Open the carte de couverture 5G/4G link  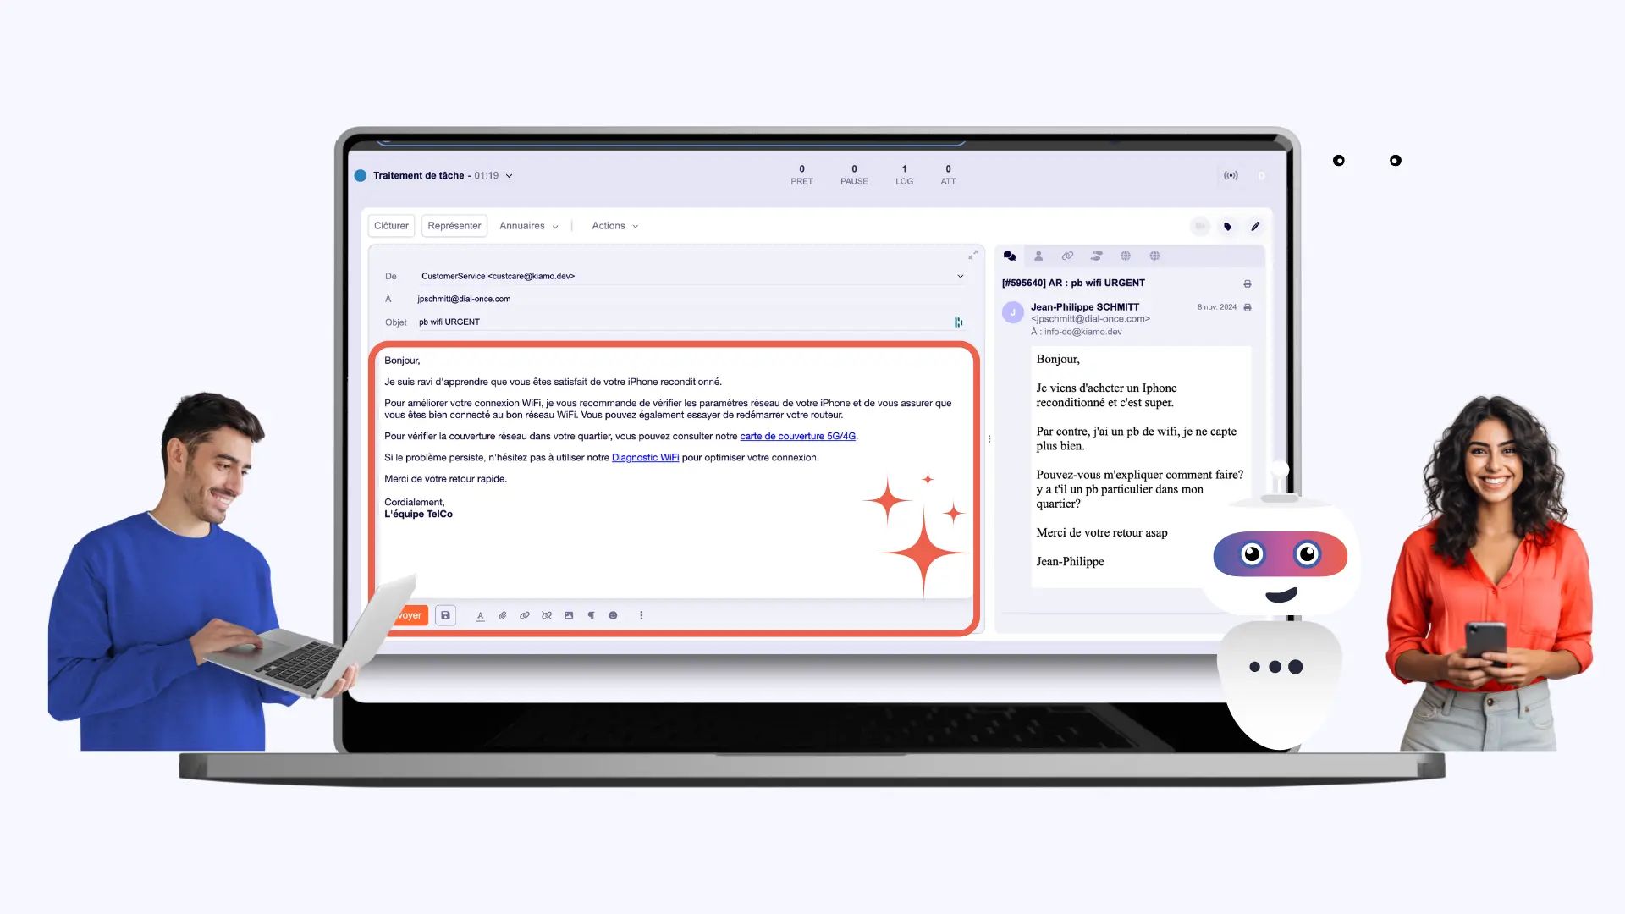click(797, 436)
